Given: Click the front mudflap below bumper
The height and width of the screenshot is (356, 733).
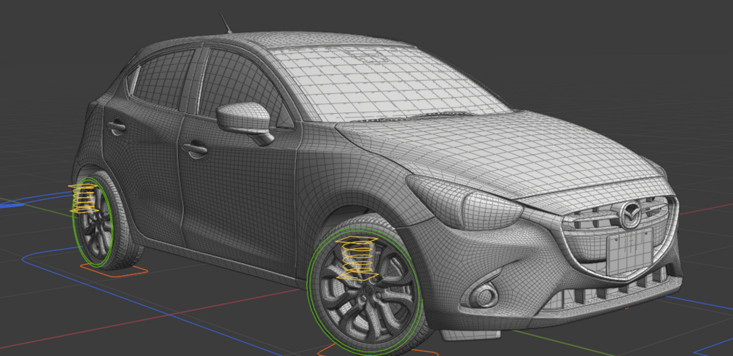Looking at the screenshot, I should (x=470, y=335).
